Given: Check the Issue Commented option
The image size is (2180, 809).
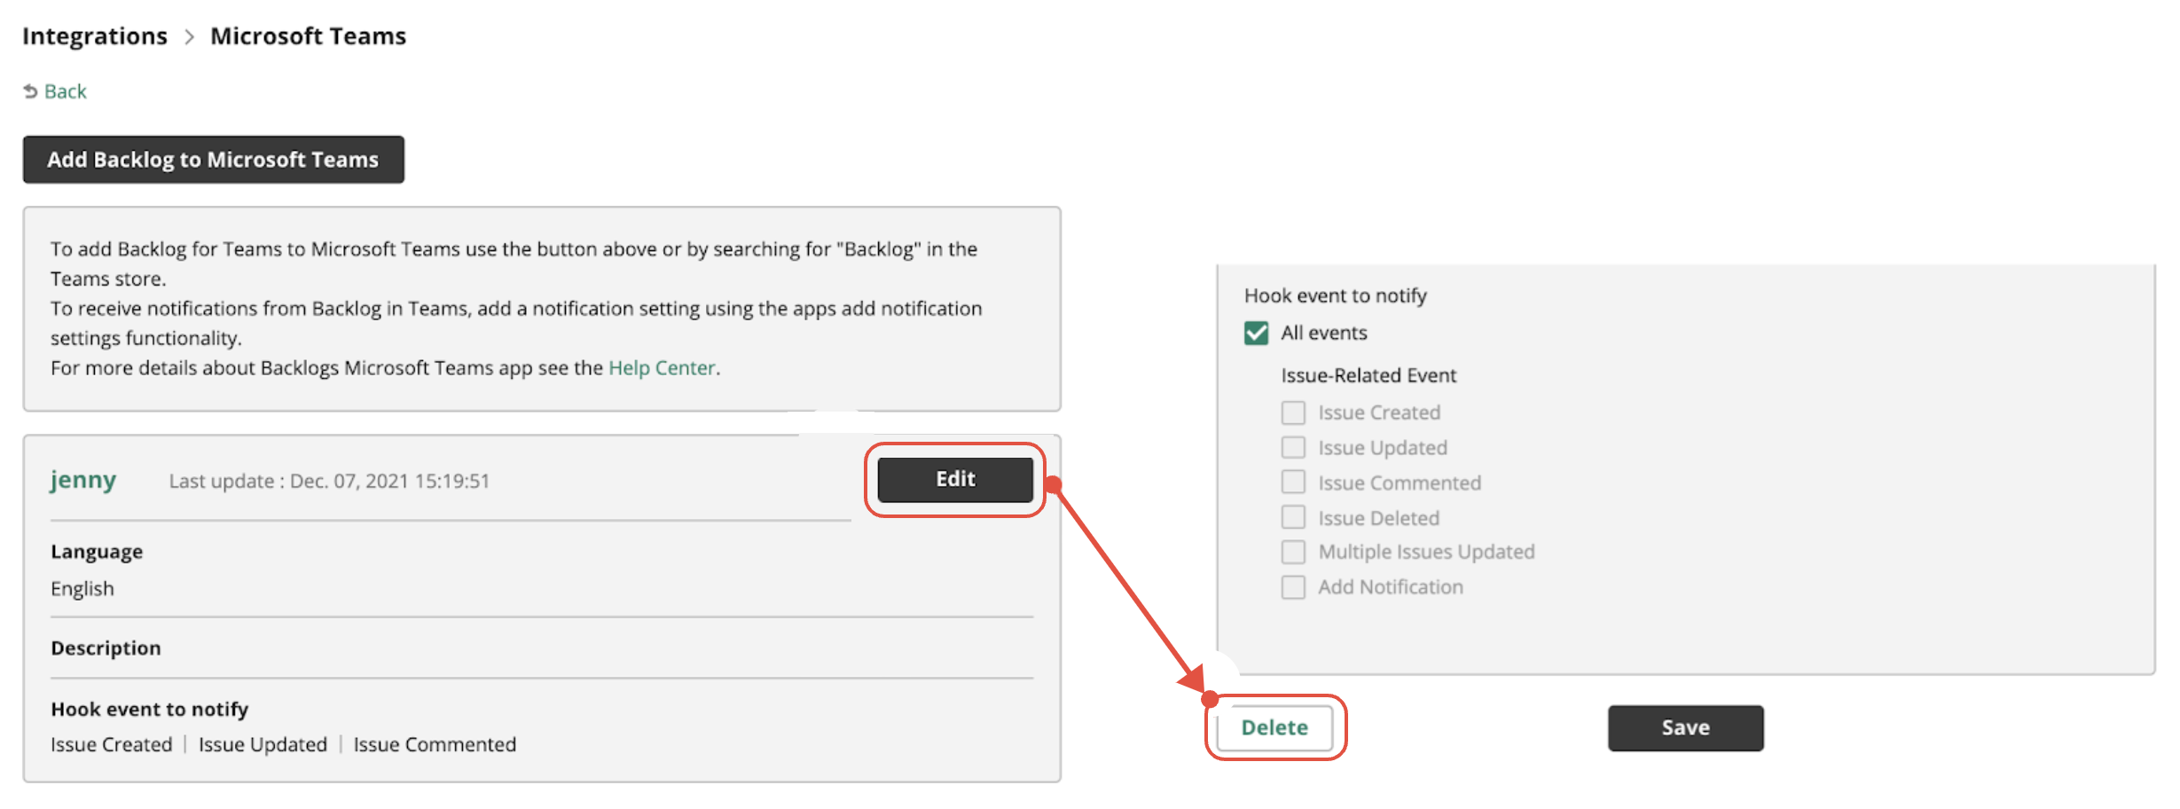Looking at the screenshot, I should pyautogui.click(x=1293, y=482).
